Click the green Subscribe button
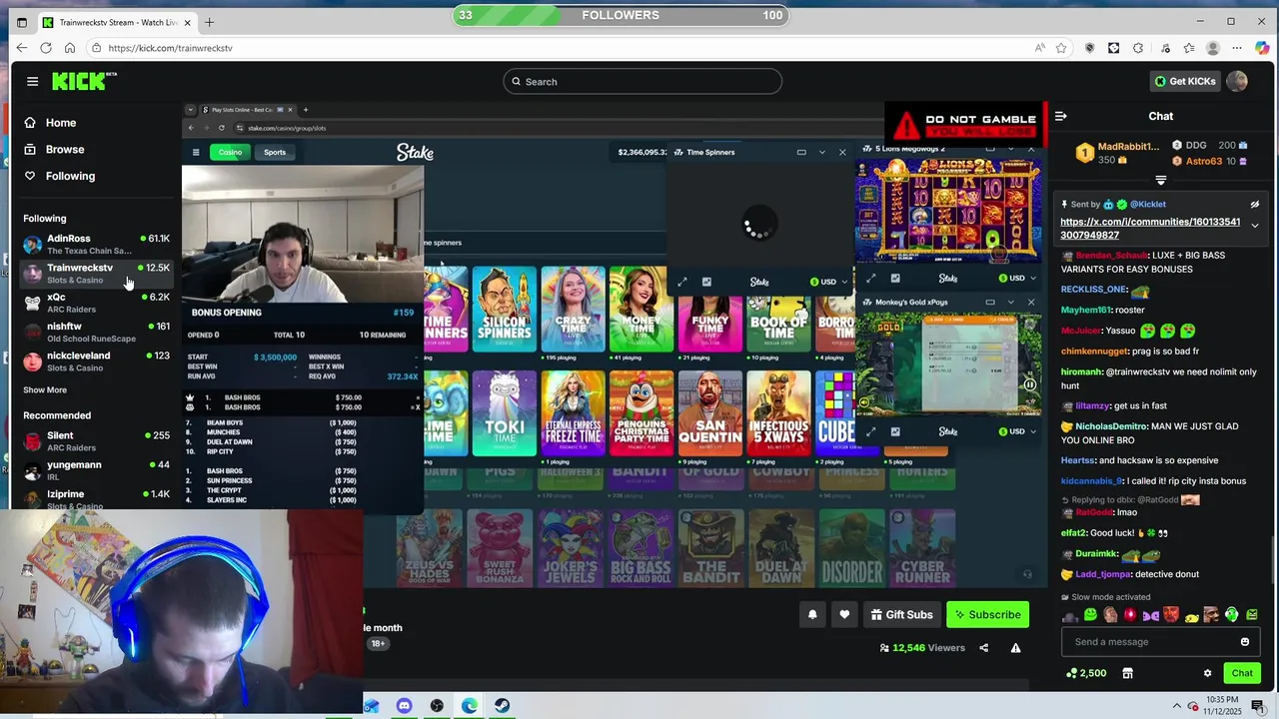The width and height of the screenshot is (1279, 719). click(x=987, y=615)
